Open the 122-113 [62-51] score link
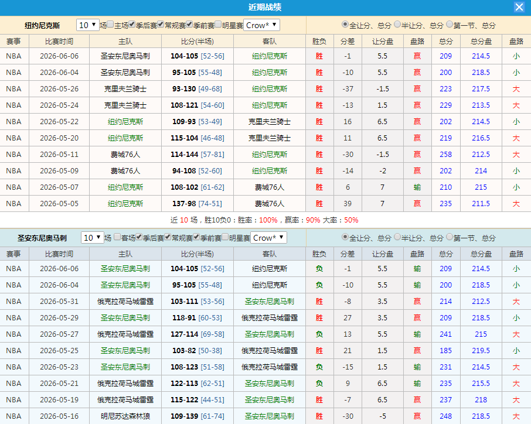Image resolution: width=531 pixels, height=424 pixels. [x=198, y=384]
